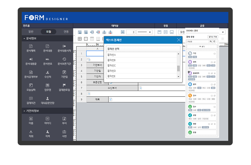Switch to the 일반 controls tab
Screen dimensions: 251x165
pos(31,32)
